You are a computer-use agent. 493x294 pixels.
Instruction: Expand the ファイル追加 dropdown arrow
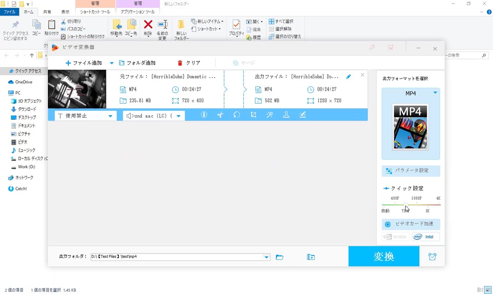click(111, 63)
